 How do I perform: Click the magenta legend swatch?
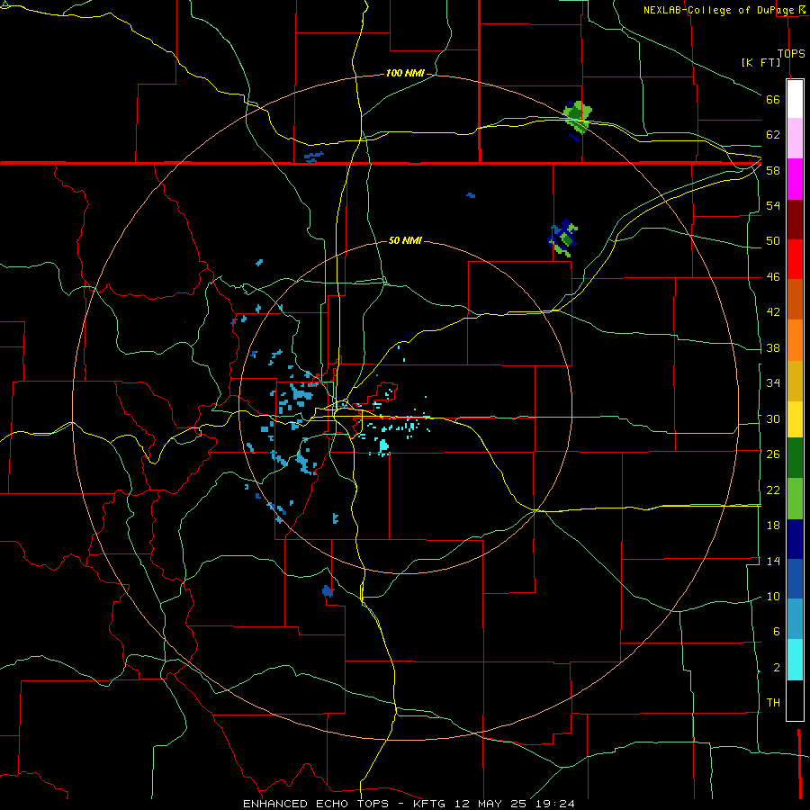click(795, 179)
